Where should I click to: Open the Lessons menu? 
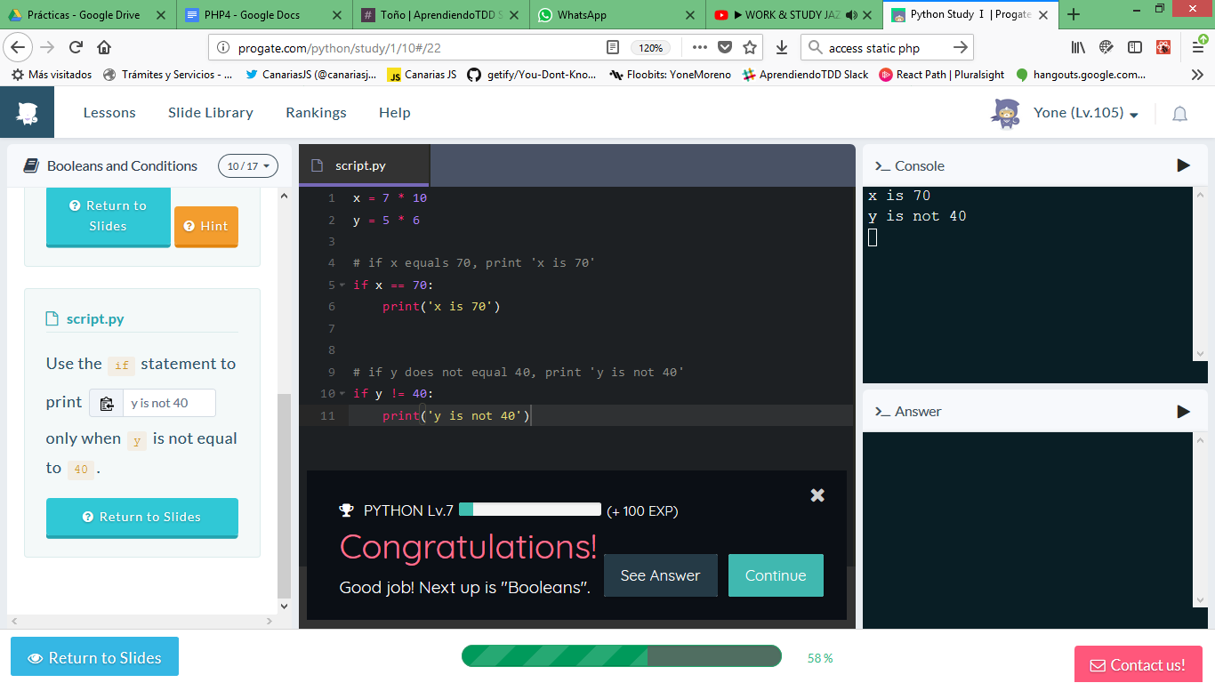coord(109,112)
